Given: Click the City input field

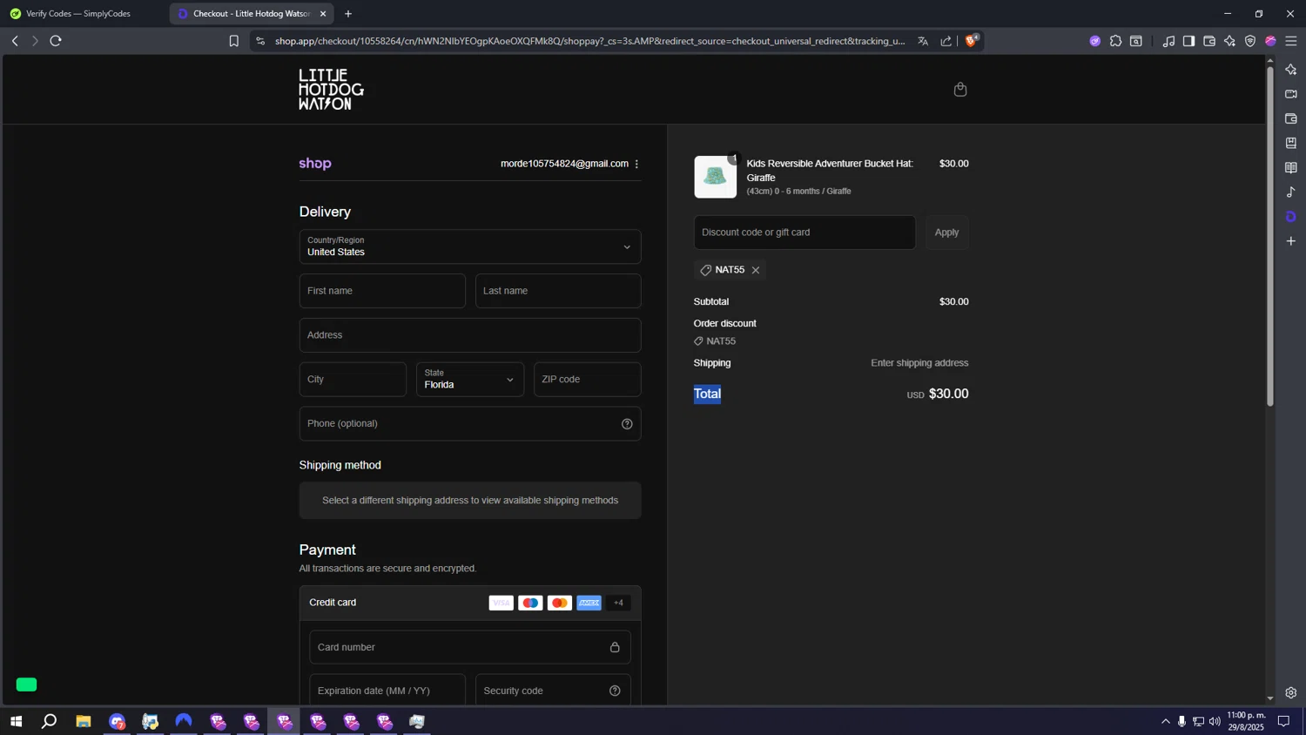Looking at the screenshot, I should coord(353,380).
